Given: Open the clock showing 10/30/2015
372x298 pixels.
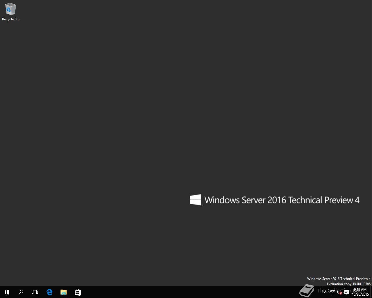Looking at the screenshot, I should [360, 292].
